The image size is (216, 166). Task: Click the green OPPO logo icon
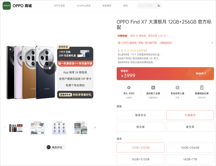click(7, 6)
